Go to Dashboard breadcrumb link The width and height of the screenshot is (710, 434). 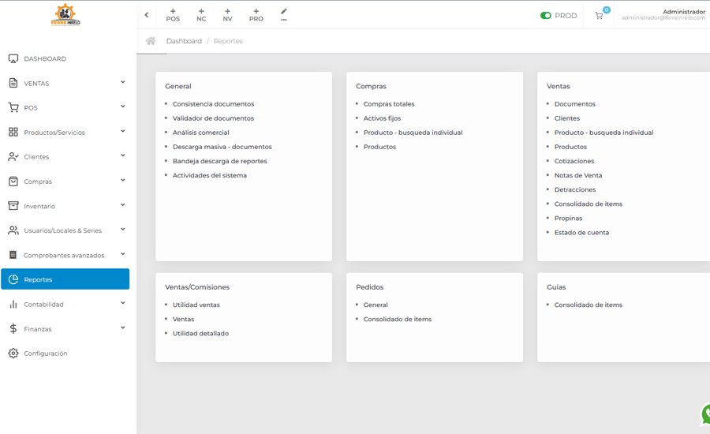184,41
